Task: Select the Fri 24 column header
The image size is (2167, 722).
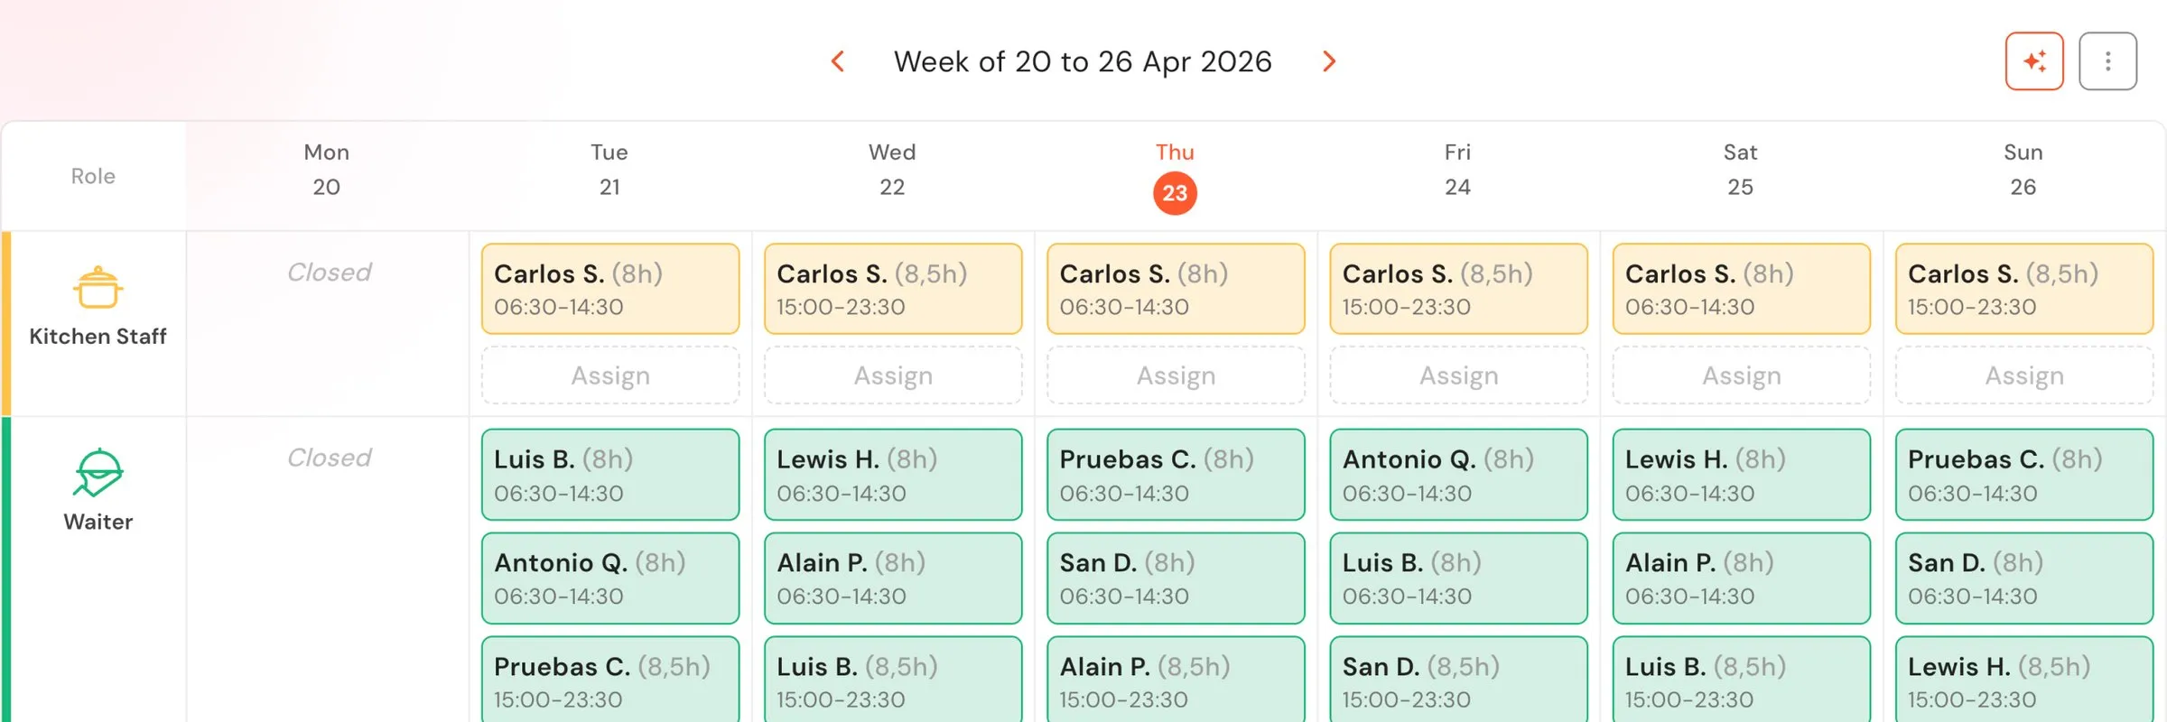Action: click(1458, 170)
